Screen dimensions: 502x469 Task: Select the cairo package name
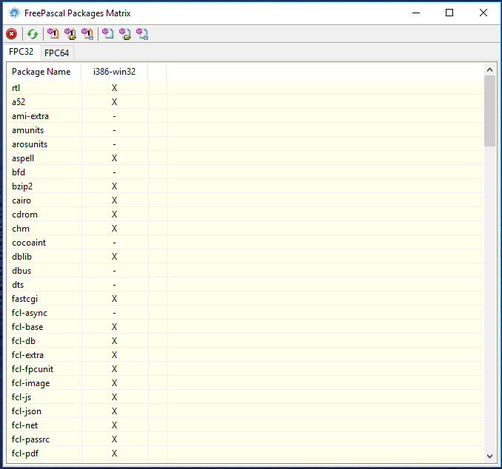pyautogui.click(x=21, y=200)
